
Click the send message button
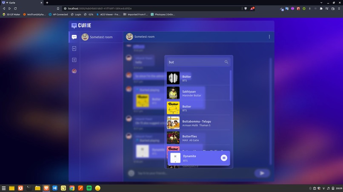point(262,173)
